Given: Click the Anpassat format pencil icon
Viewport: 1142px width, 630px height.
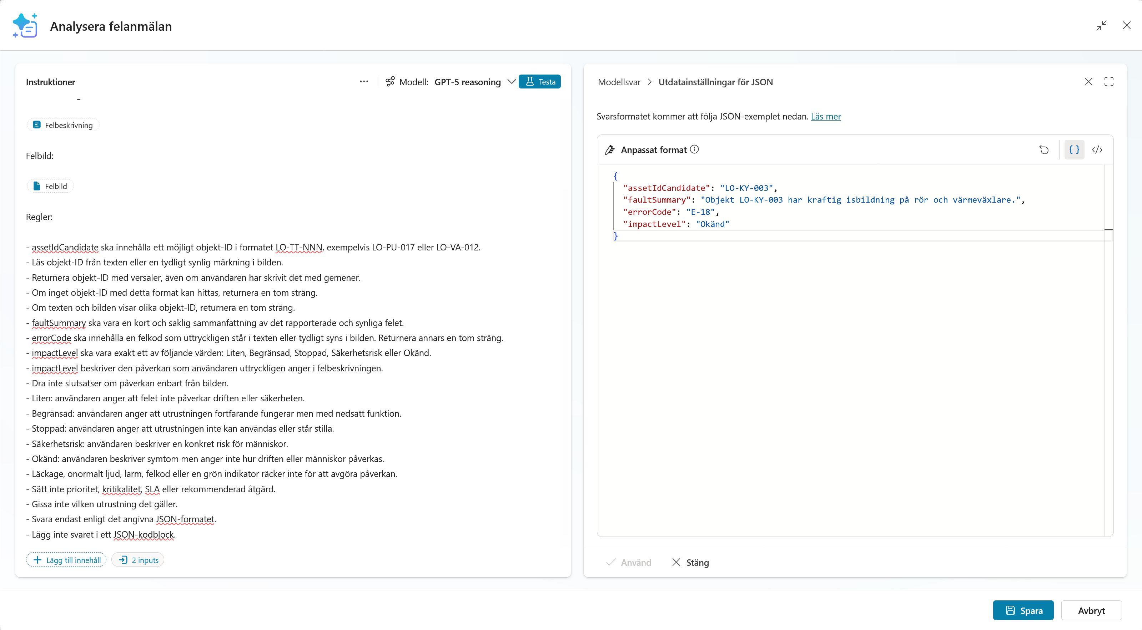Looking at the screenshot, I should click(x=610, y=150).
